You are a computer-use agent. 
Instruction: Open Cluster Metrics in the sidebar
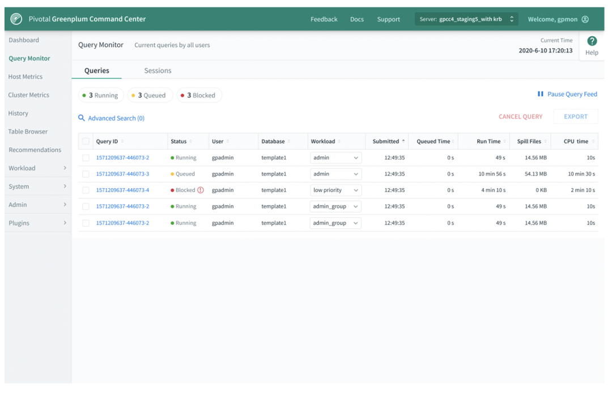pos(29,95)
